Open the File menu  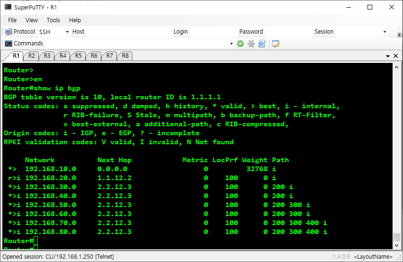coord(12,20)
